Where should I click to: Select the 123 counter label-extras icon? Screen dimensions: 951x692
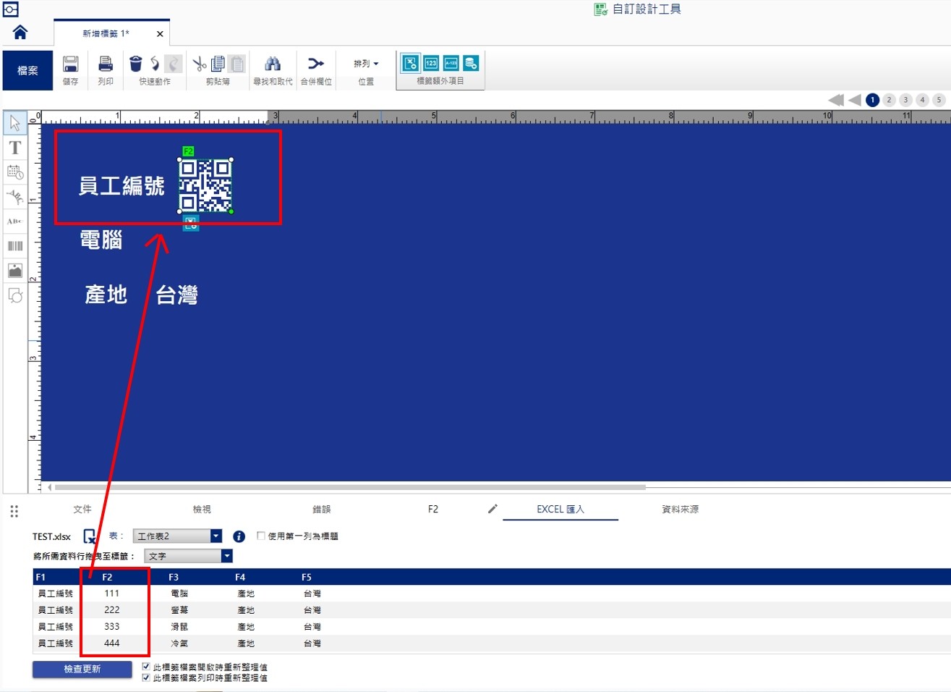tap(431, 63)
